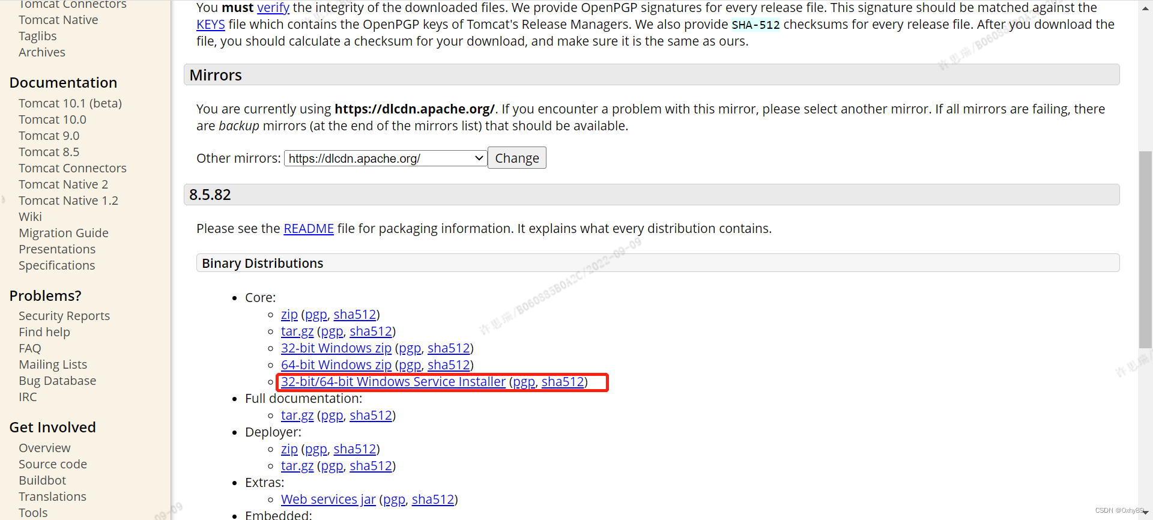This screenshot has height=520, width=1153.
Task: Open pgp link for Web services jar
Action: [x=395, y=500]
